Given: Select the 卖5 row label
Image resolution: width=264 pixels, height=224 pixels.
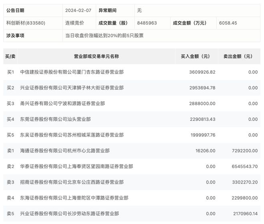Looking at the screenshot, I should 10,214.
